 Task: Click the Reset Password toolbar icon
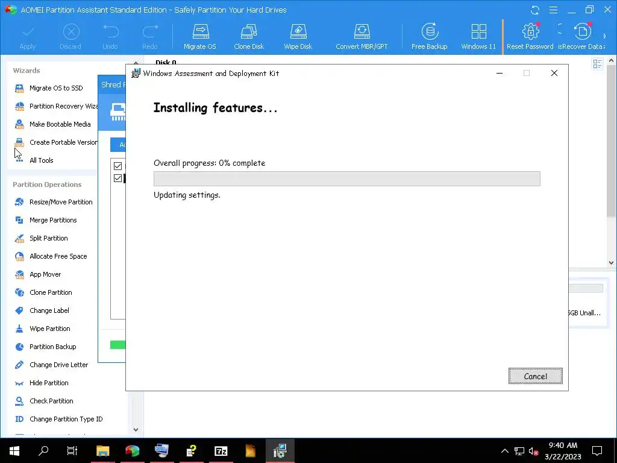click(x=530, y=37)
